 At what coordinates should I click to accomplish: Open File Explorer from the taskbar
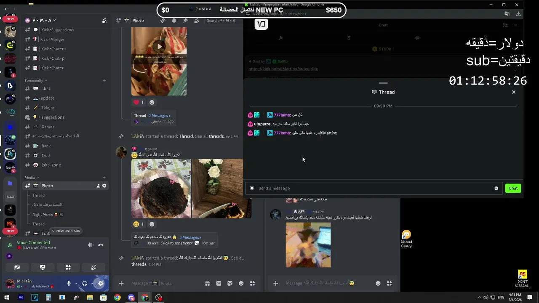[x=90, y=298]
